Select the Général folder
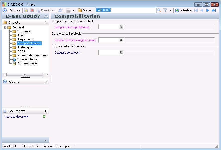Image resolution: width=221 pixels, height=150 pixels. coord(18,27)
